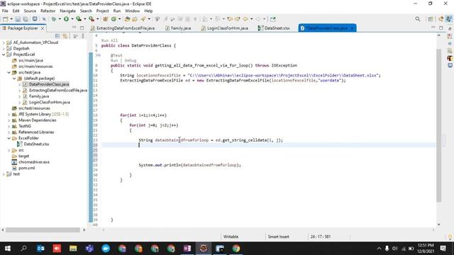Image resolution: width=454 pixels, height=255 pixels.
Task: Click the green Run button icon
Action: (66, 19)
